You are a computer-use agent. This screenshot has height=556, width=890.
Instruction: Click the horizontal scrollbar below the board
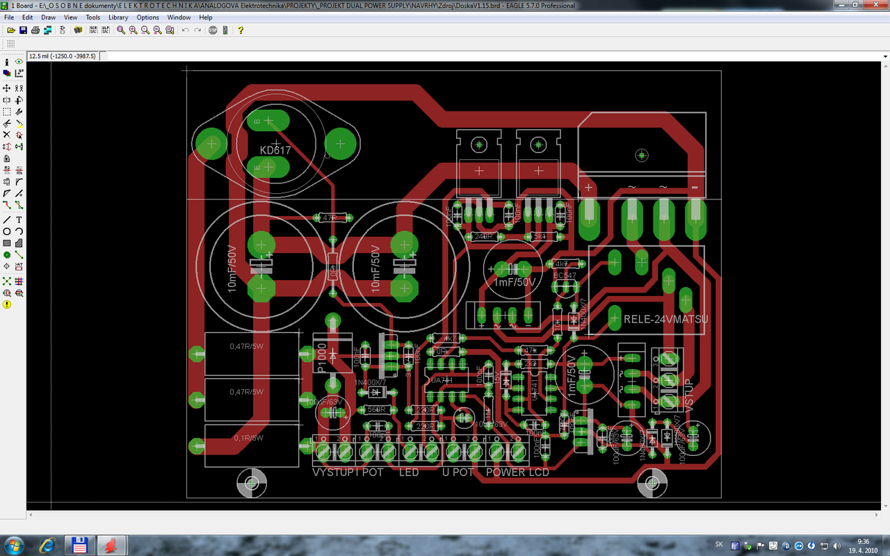pos(452,516)
